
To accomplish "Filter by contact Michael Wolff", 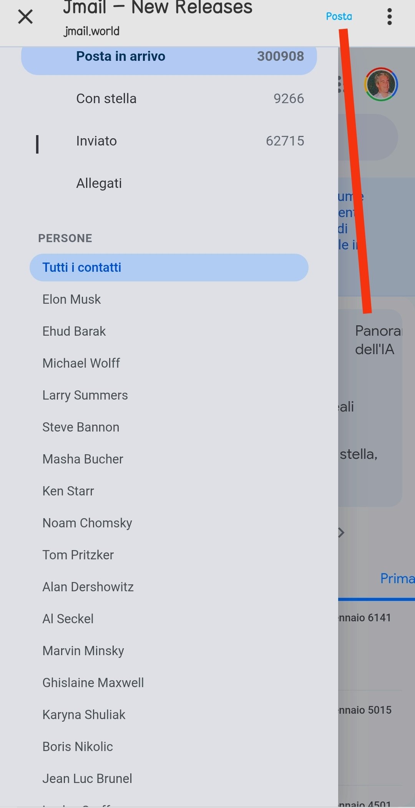I will 81,363.
